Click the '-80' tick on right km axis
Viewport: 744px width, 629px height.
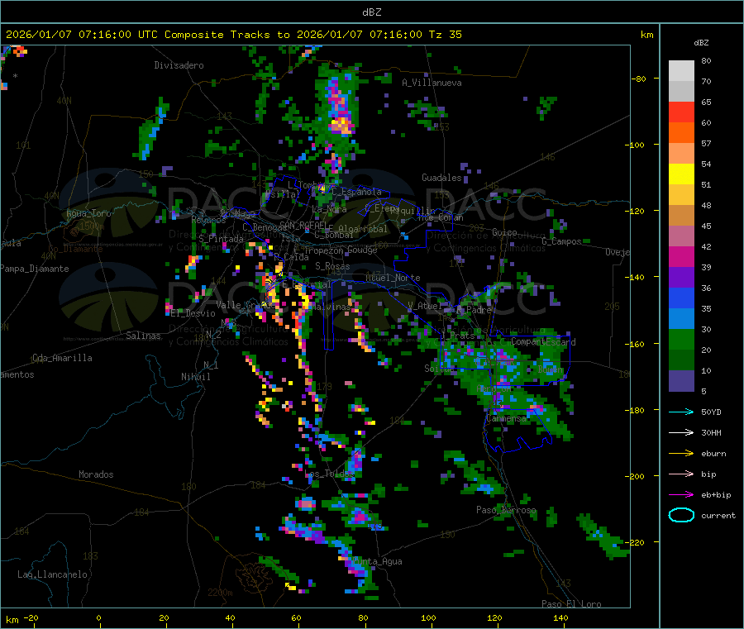point(638,79)
